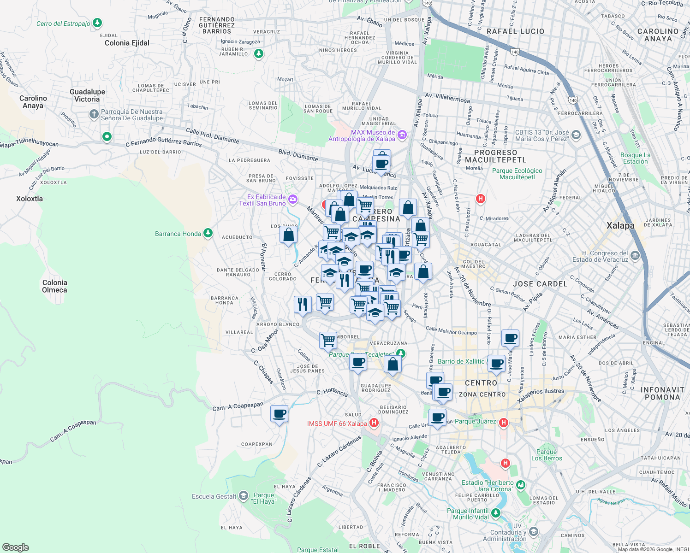Select the shopping bag pin near Los Pinos
690x553 pixels.
(289, 234)
